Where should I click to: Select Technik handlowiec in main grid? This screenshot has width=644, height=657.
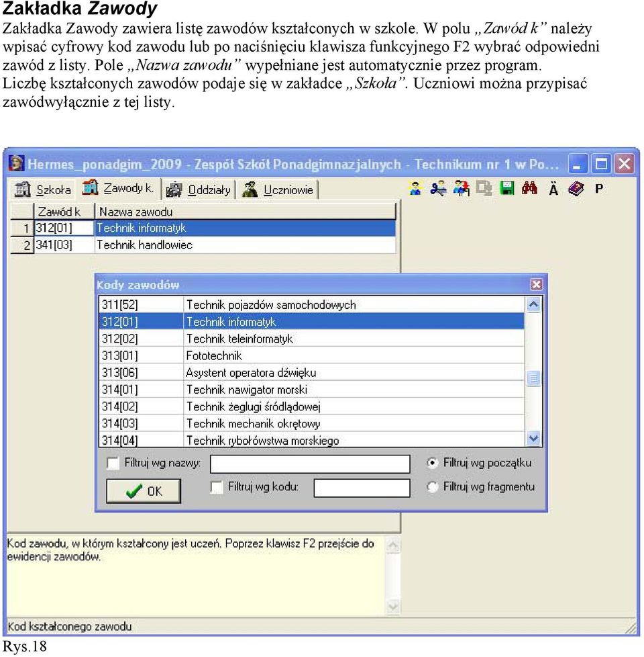(x=246, y=245)
